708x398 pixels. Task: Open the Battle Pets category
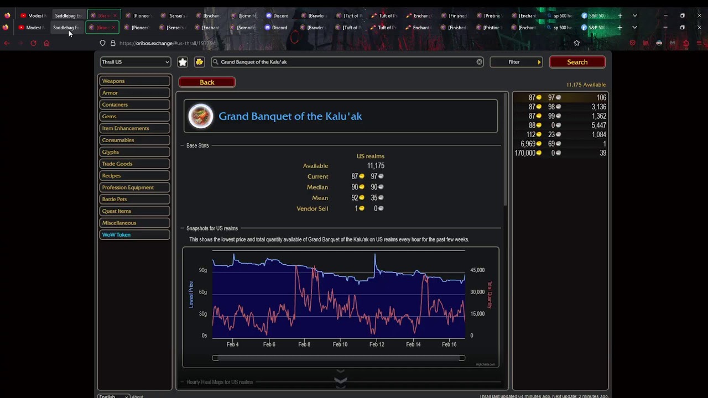coord(135,199)
